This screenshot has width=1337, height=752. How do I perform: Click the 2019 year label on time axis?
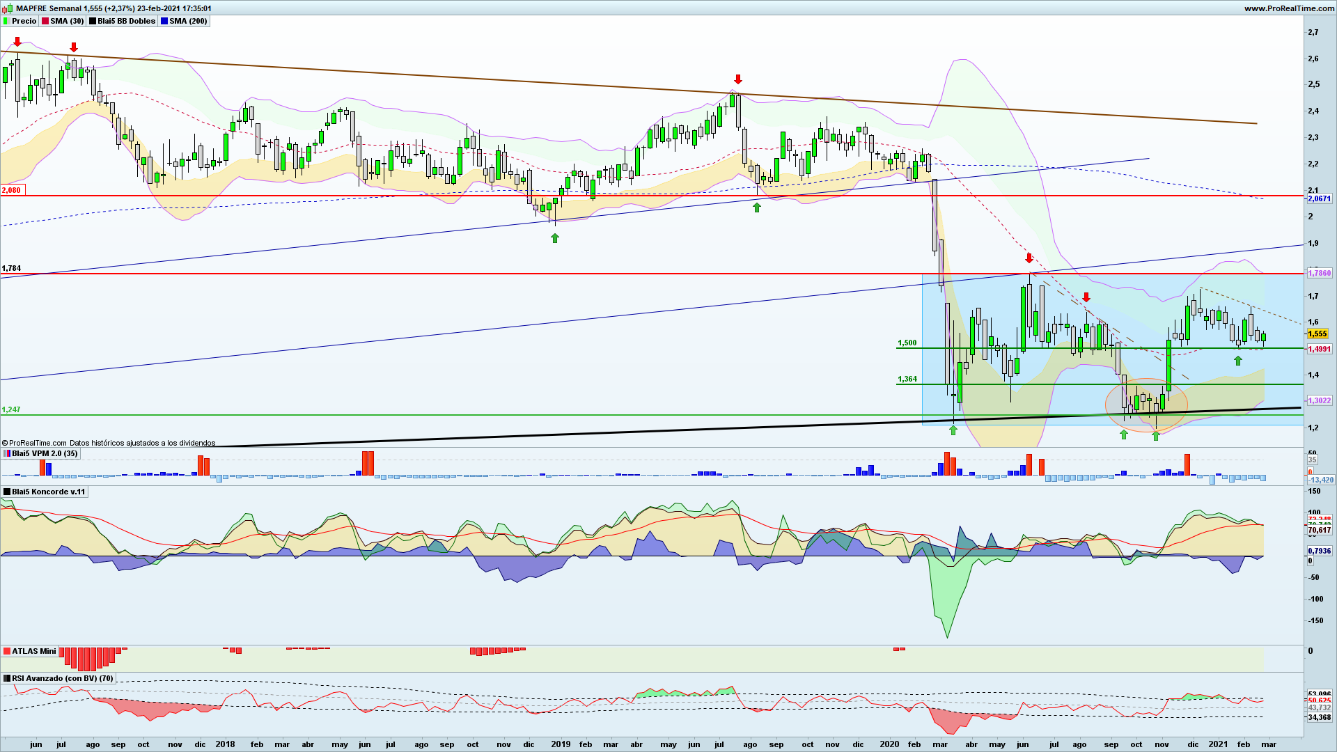[561, 744]
